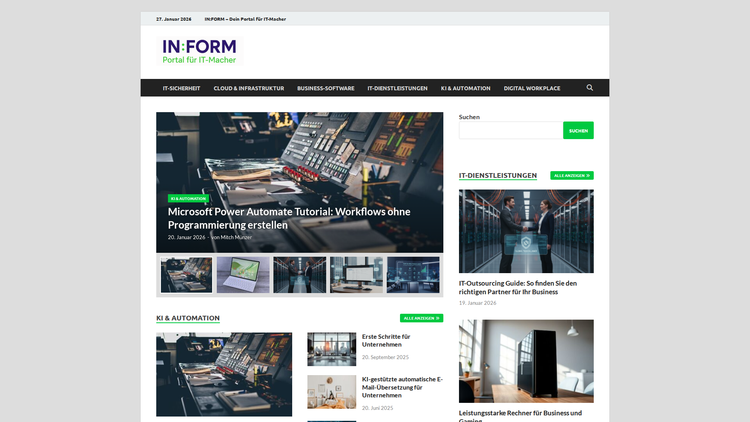Navigate to Business-Software category
Viewport: 750px width, 422px height.
(325, 88)
